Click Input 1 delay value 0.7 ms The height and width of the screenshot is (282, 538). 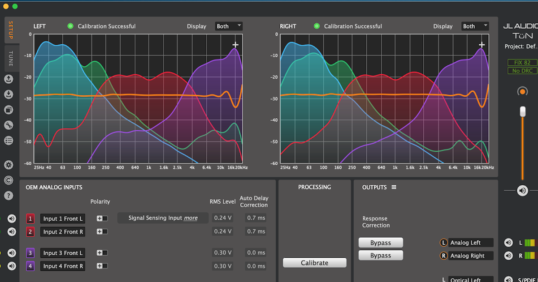pyautogui.click(x=256, y=218)
